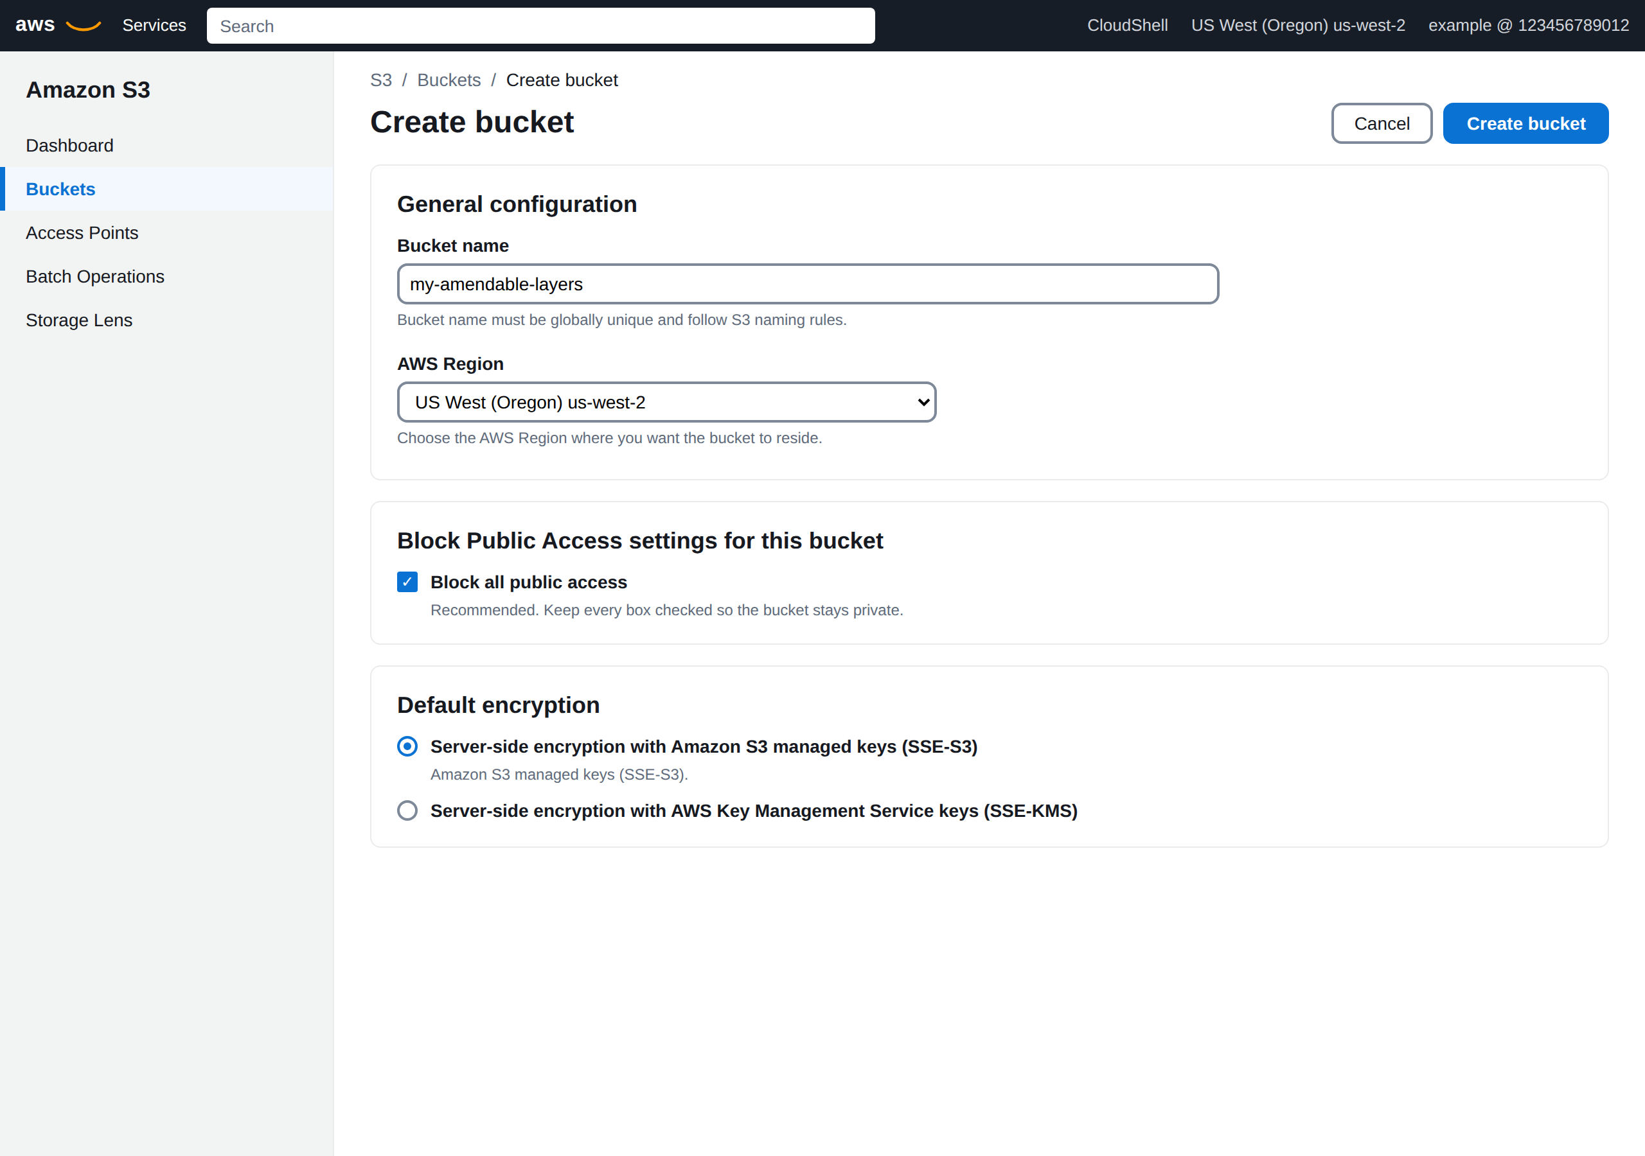Open Storage Lens in the sidebar
The width and height of the screenshot is (1645, 1156).
[166, 320]
